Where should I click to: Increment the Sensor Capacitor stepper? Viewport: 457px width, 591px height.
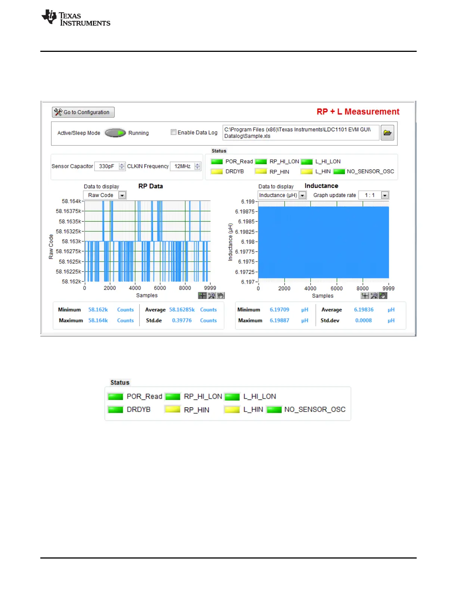pos(122,164)
